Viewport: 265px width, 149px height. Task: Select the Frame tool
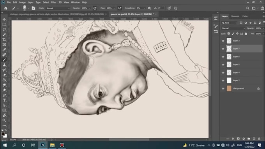pos(4,45)
